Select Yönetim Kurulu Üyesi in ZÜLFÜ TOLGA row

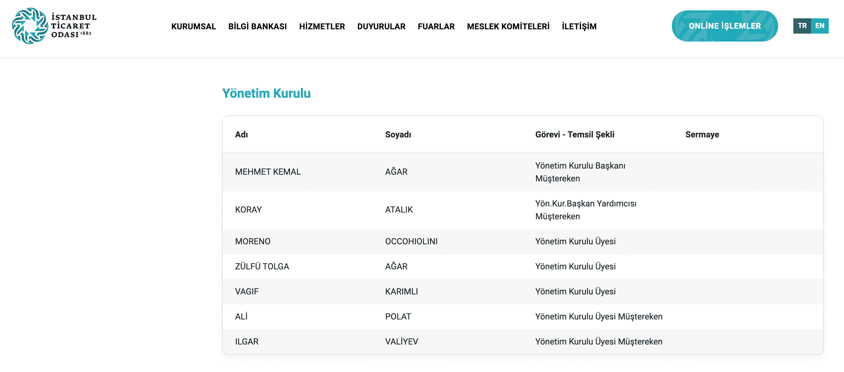pos(575,266)
